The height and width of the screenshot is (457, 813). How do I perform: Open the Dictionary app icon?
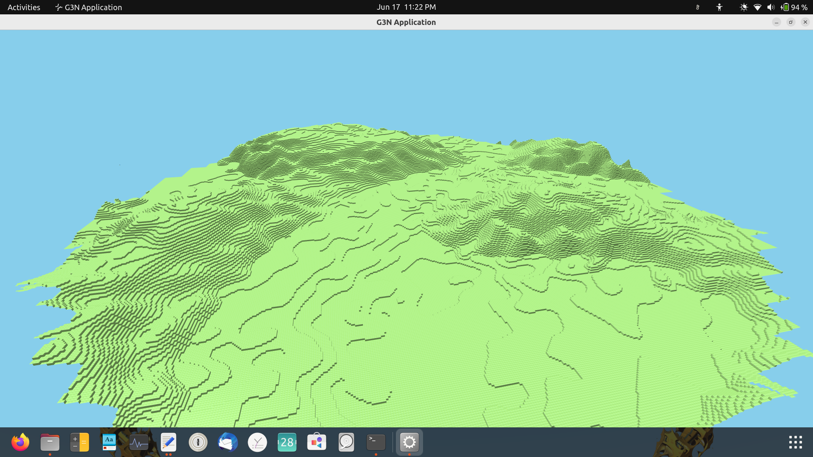click(109, 443)
